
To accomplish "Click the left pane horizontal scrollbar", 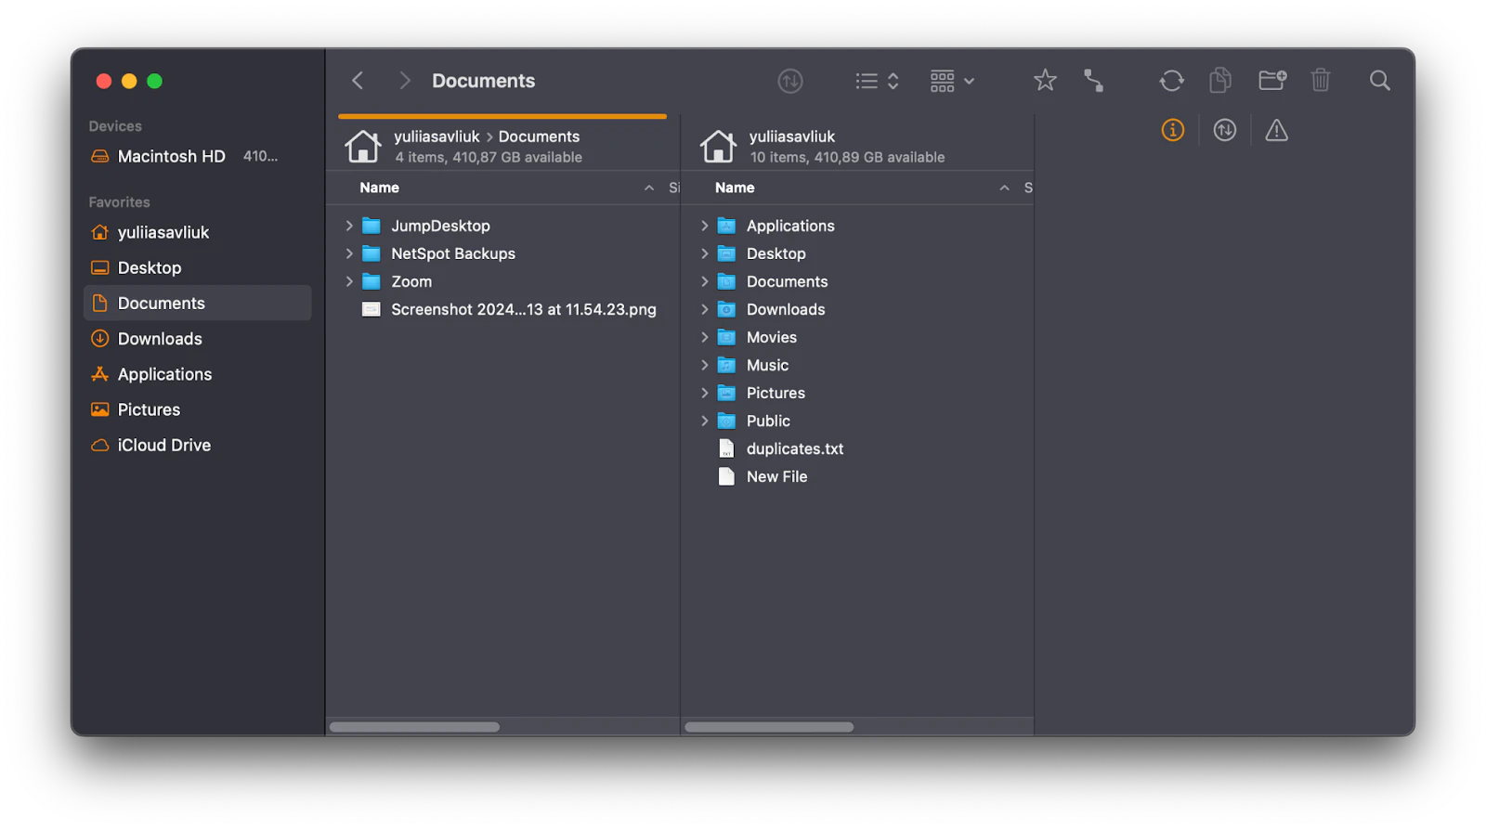I will click(414, 727).
